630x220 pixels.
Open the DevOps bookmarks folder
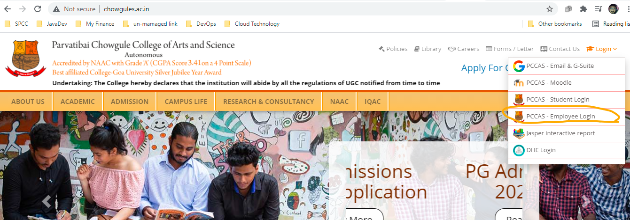click(201, 24)
